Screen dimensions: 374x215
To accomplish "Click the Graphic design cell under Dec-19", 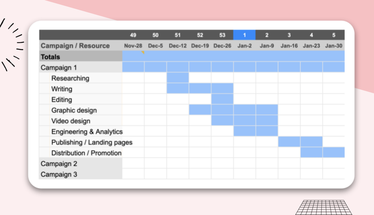I will [200, 110].
